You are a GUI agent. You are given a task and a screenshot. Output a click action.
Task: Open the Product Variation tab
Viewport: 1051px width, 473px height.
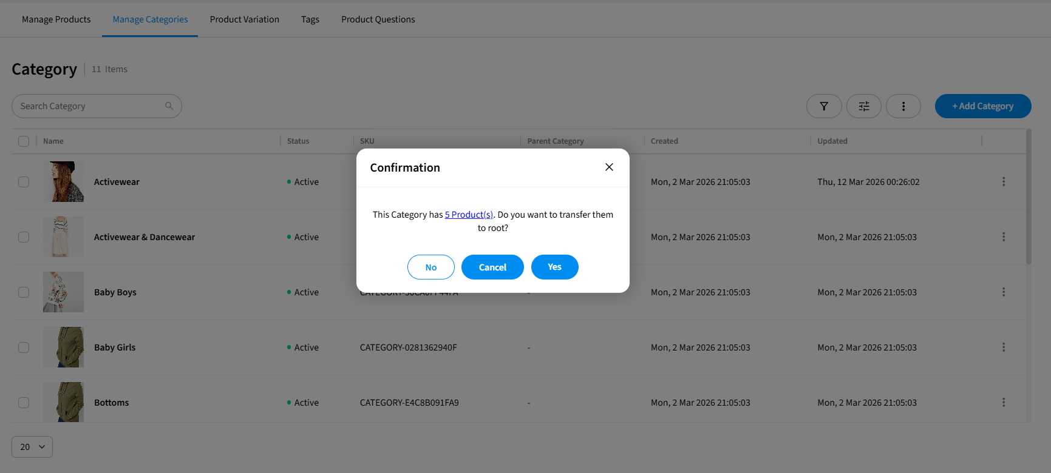point(244,19)
